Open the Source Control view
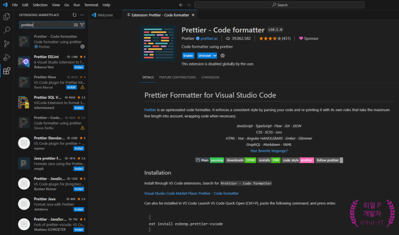The image size is (399, 235). point(6,44)
